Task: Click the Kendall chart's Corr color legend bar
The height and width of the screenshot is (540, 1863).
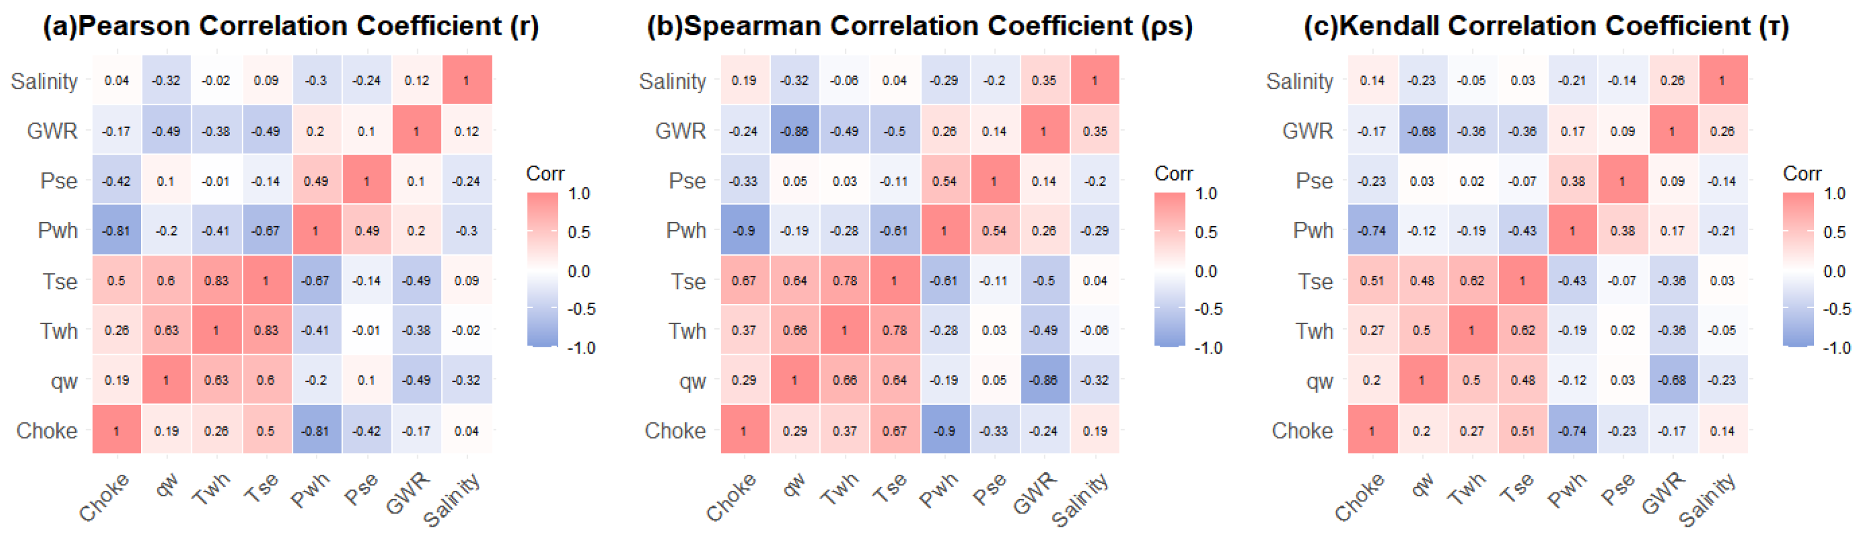Action: 1799,270
